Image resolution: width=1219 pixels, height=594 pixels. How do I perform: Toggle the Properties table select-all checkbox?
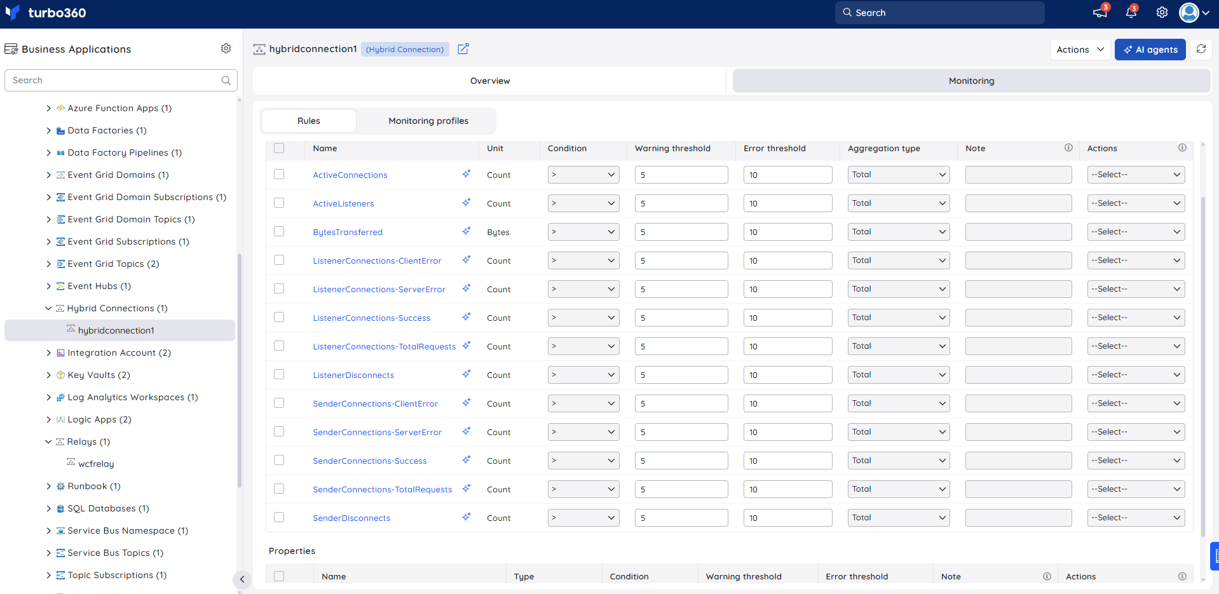(x=279, y=576)
